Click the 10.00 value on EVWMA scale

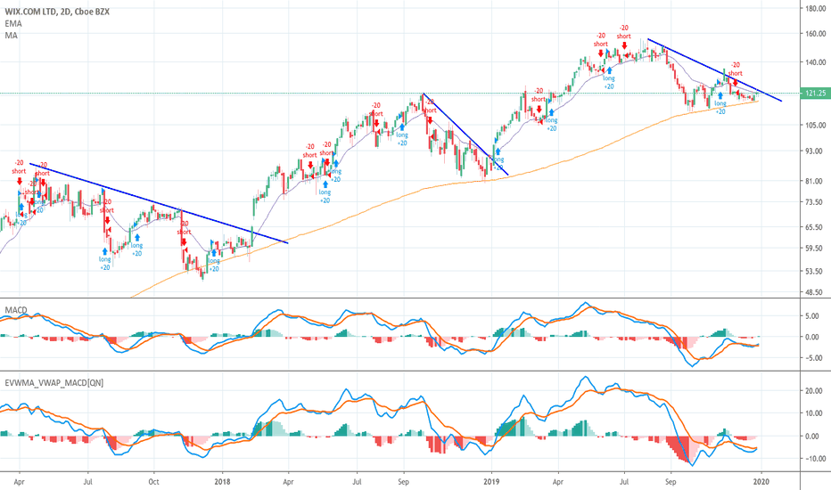pyautogui.click(x=816, y=413)
